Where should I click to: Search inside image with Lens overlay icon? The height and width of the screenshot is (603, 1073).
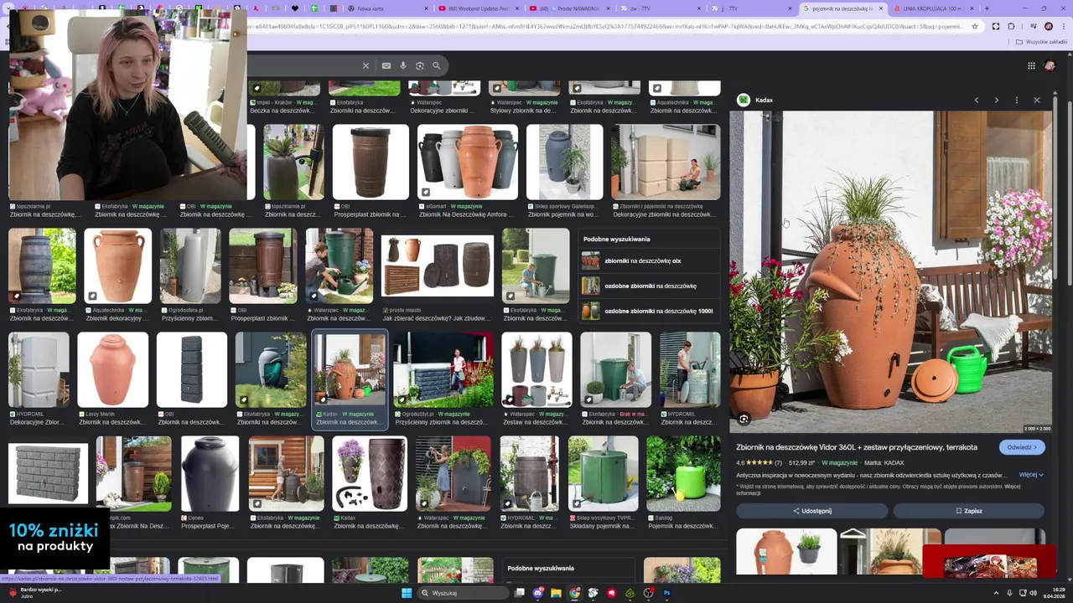pos(744,419)
